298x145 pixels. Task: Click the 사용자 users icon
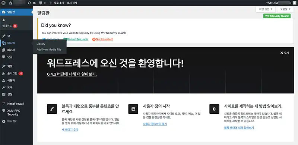(4, 81)
